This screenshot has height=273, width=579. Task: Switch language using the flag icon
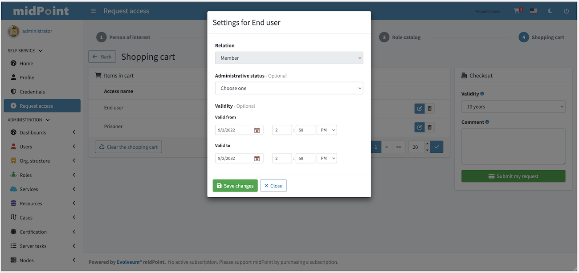[533, 11]
